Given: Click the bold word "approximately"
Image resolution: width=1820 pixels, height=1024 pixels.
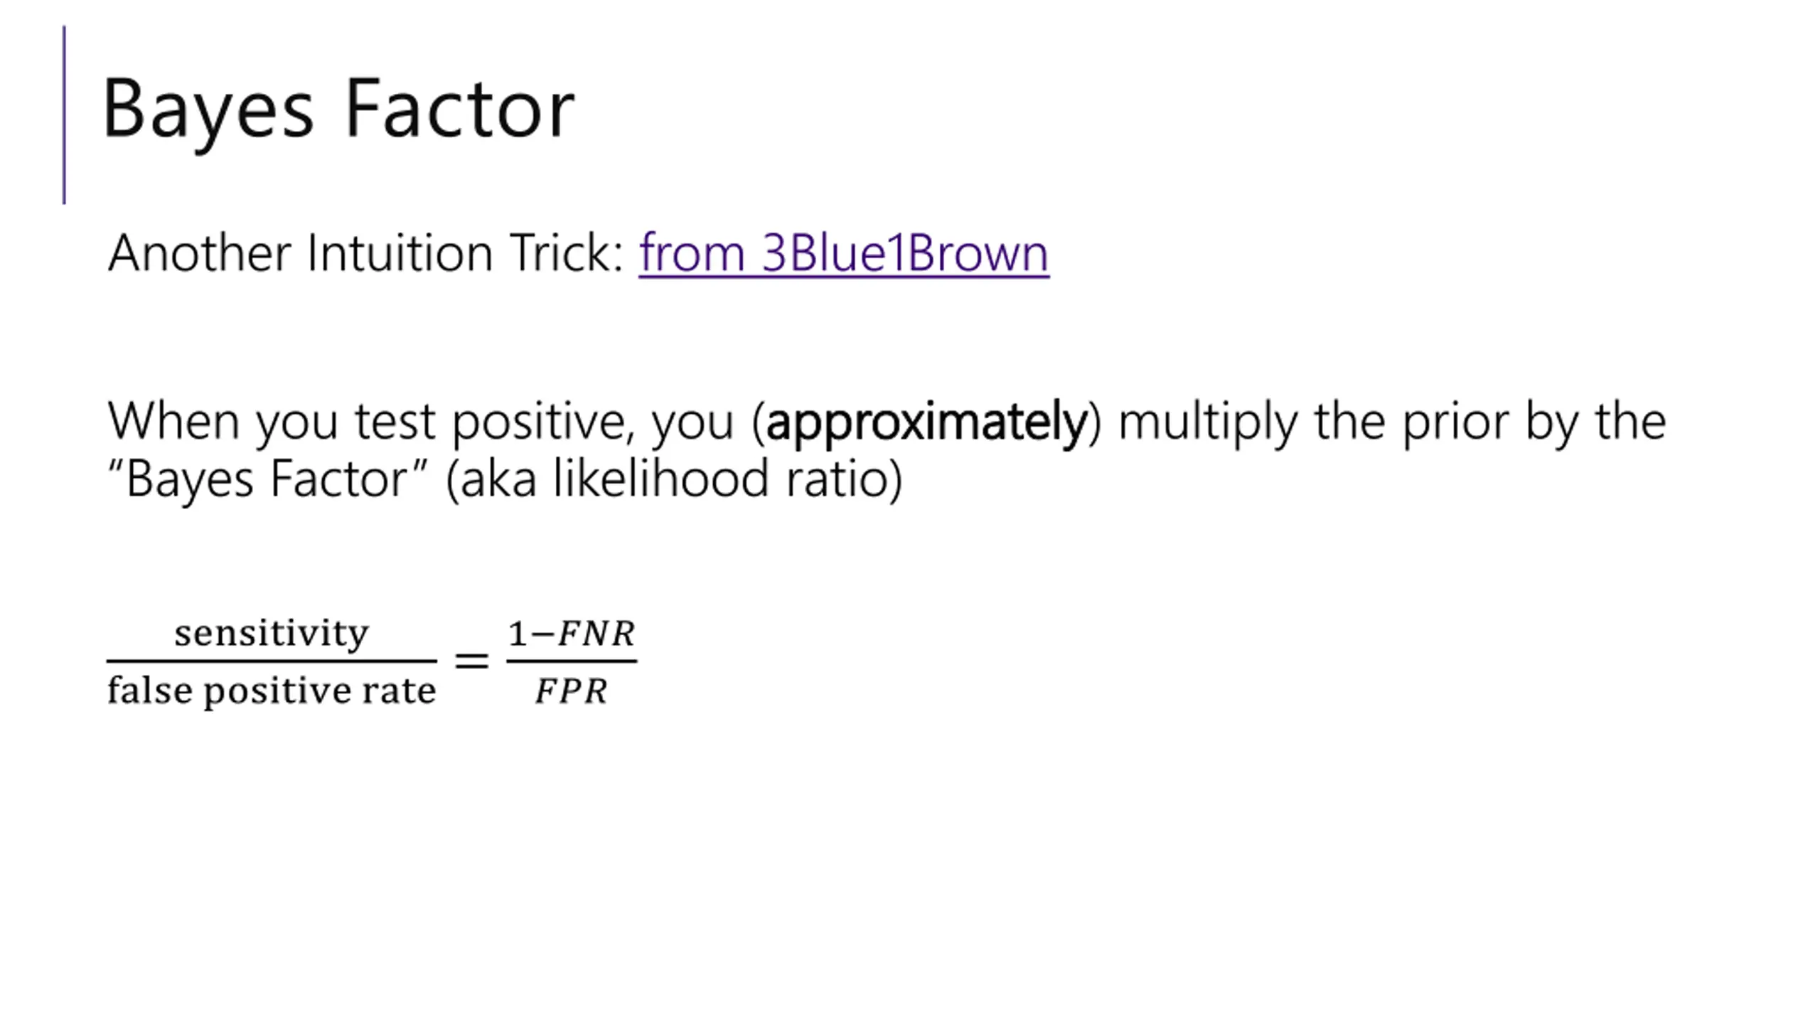Looking at the screenshot, I should 927,421.
